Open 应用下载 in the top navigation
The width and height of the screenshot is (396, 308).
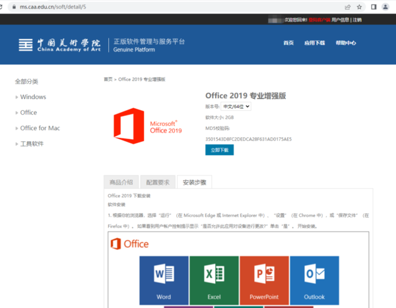click(x=314, y=43)
